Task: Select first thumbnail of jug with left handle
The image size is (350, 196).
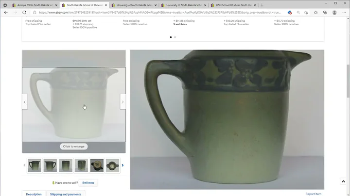Action: (x=35, y=165)
